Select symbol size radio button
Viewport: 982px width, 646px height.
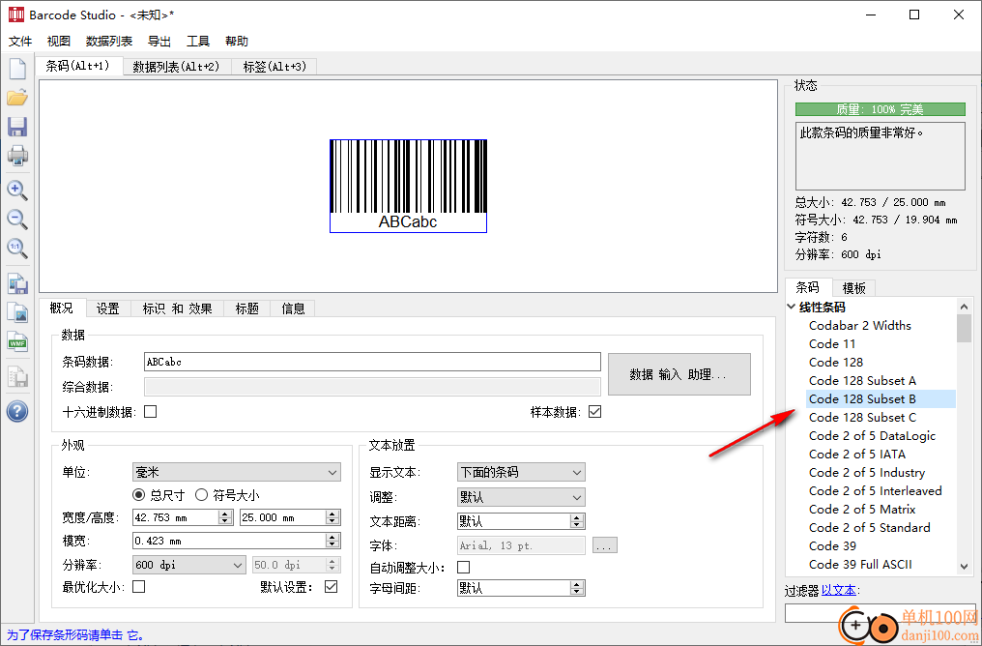201,495
